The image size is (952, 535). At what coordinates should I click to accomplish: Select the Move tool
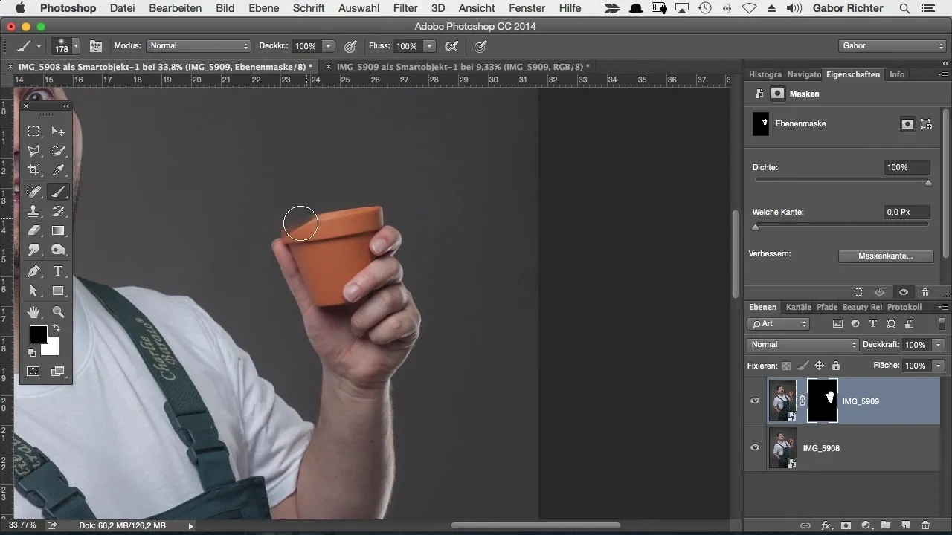[58, 132]
